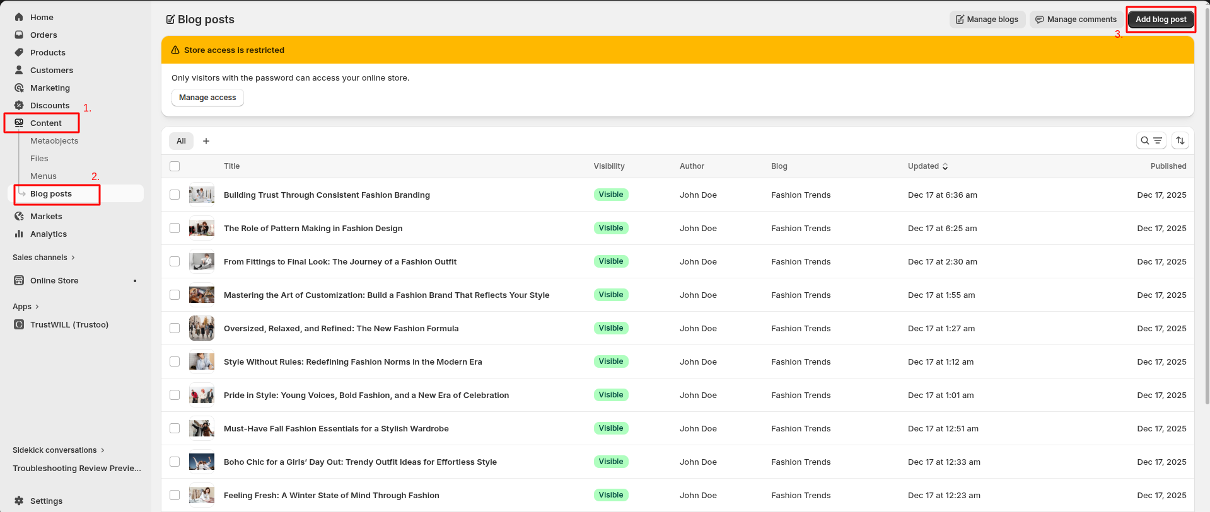This screenshot has width=1210, height=512.
Task: Check Mastering the Art of Customization checkbox
Action: 175,295
